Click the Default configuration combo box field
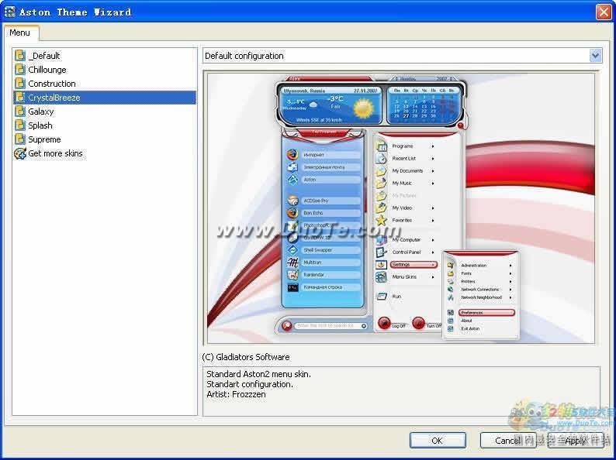The height and width of the screenshot is (460, 616). [x=403, y=56]
